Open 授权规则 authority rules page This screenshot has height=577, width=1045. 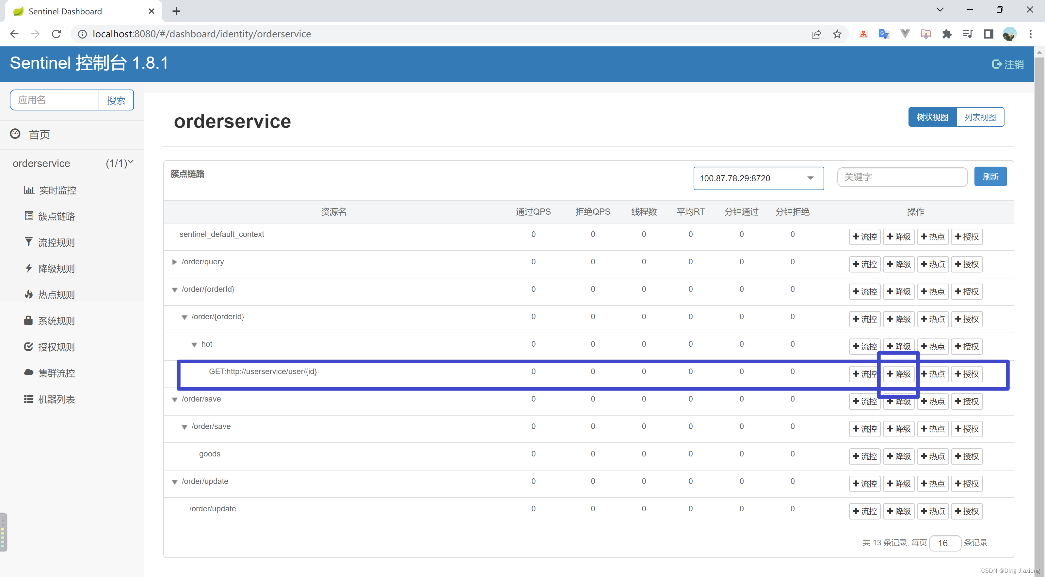(56, 347)
